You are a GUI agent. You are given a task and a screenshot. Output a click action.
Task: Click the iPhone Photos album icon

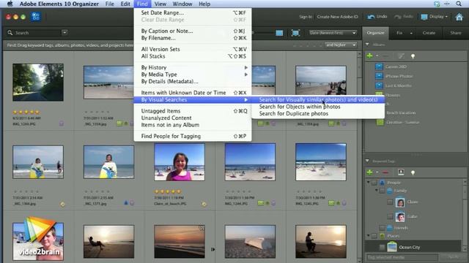point(379,76)
